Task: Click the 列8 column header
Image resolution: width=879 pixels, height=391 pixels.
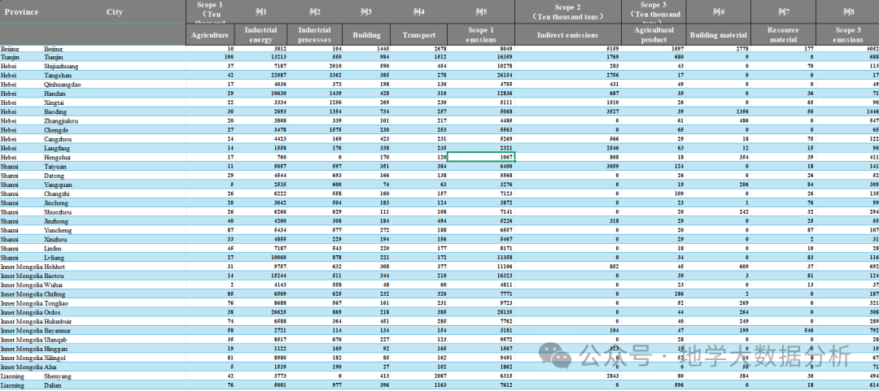Action: pyautogui.click(x=847, y=11)
